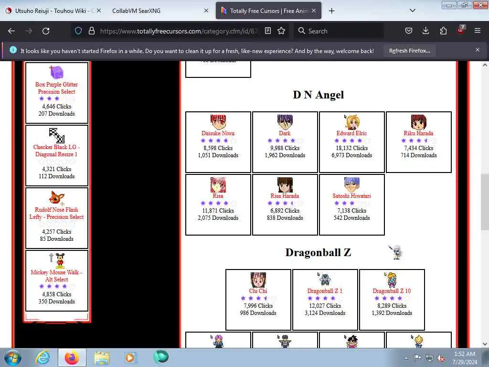Viewport: 489px width, 367px height.
Task: Click the Satoshi Hiwatari face thumbnail
Action: 352,185
